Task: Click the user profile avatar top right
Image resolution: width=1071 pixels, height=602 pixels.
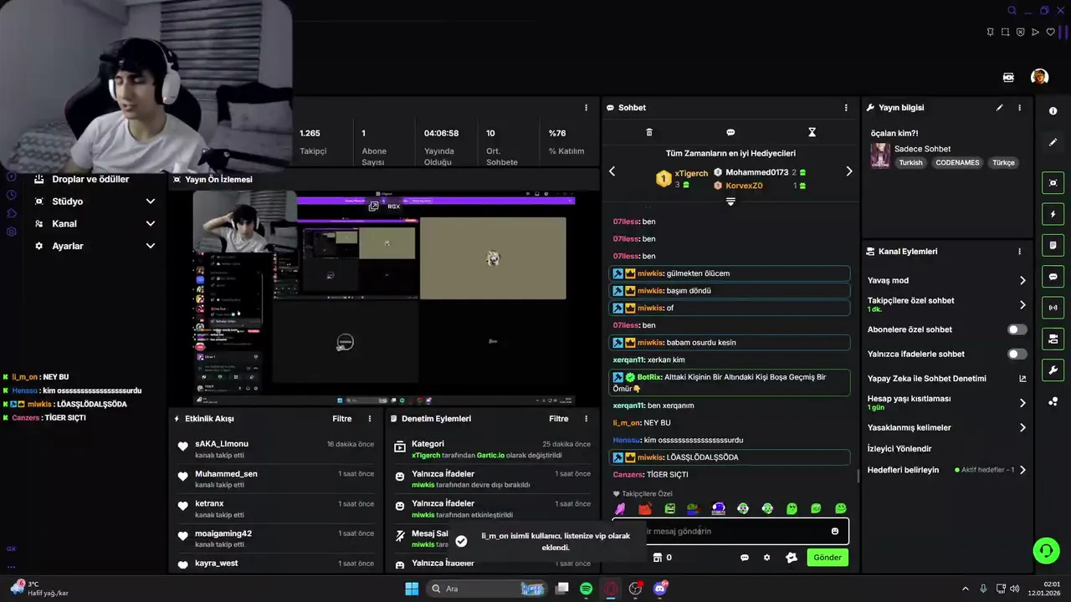Action: [1039, 77]
